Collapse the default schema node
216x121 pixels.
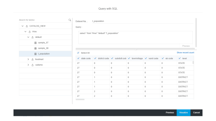pos(28,37)
